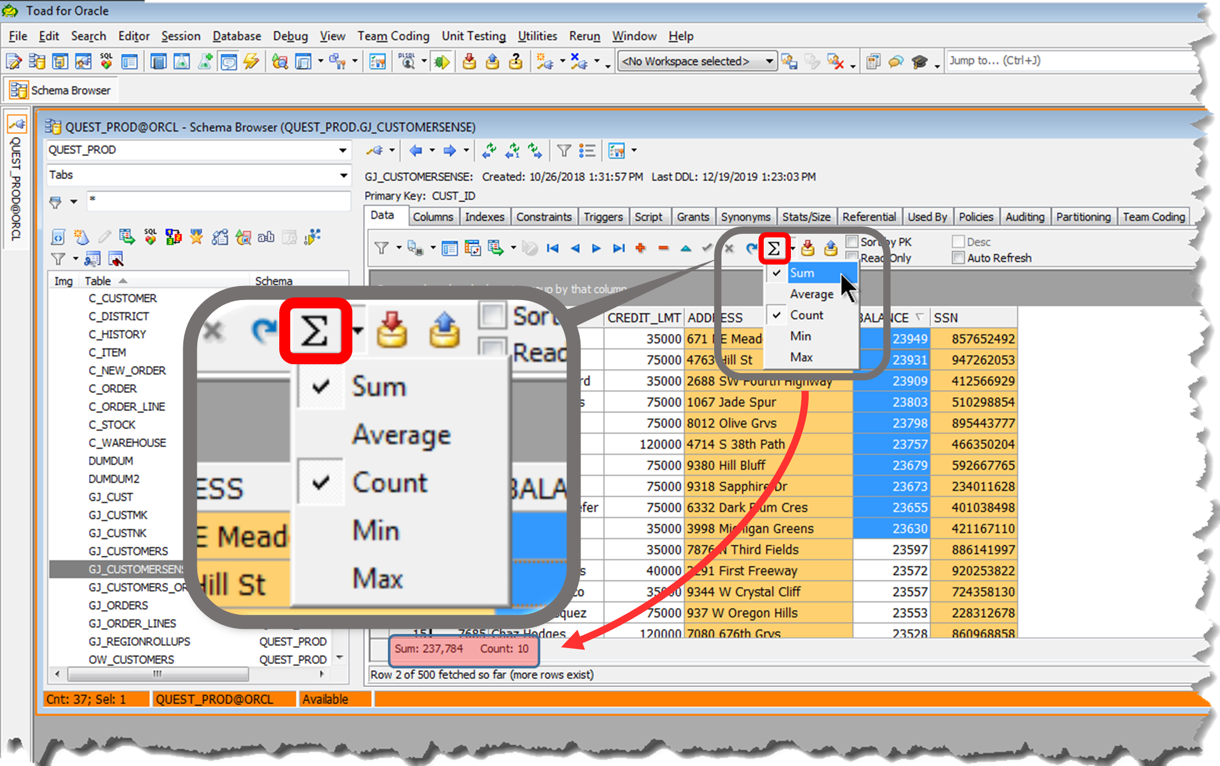Click the speech bubbles community icon
The width and height of the screenshot is (1220, 766).
[896, 62]
